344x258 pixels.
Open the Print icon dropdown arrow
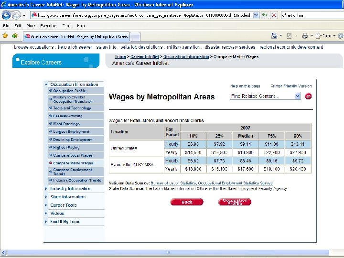tap(312, 36)
